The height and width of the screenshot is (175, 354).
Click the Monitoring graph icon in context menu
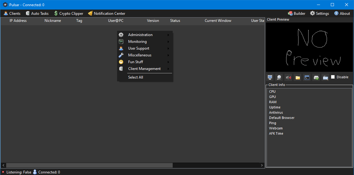[x=121, y=42]
